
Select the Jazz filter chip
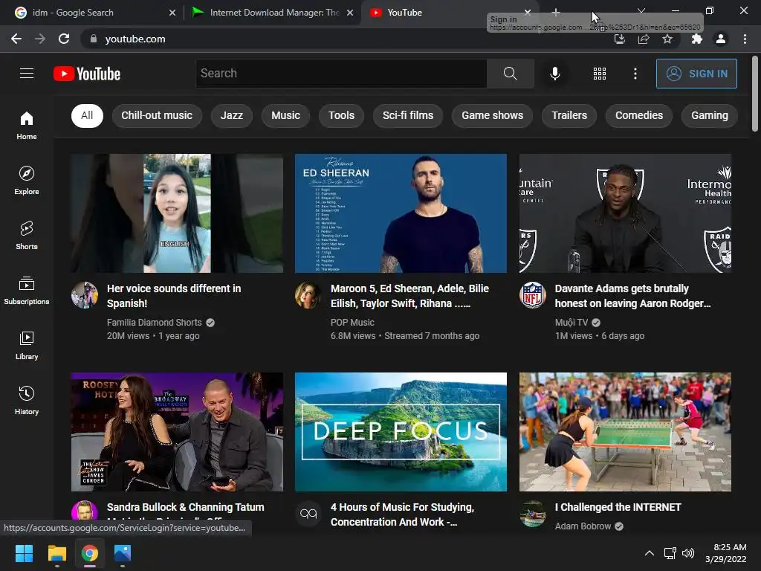[x=232, y=115]
